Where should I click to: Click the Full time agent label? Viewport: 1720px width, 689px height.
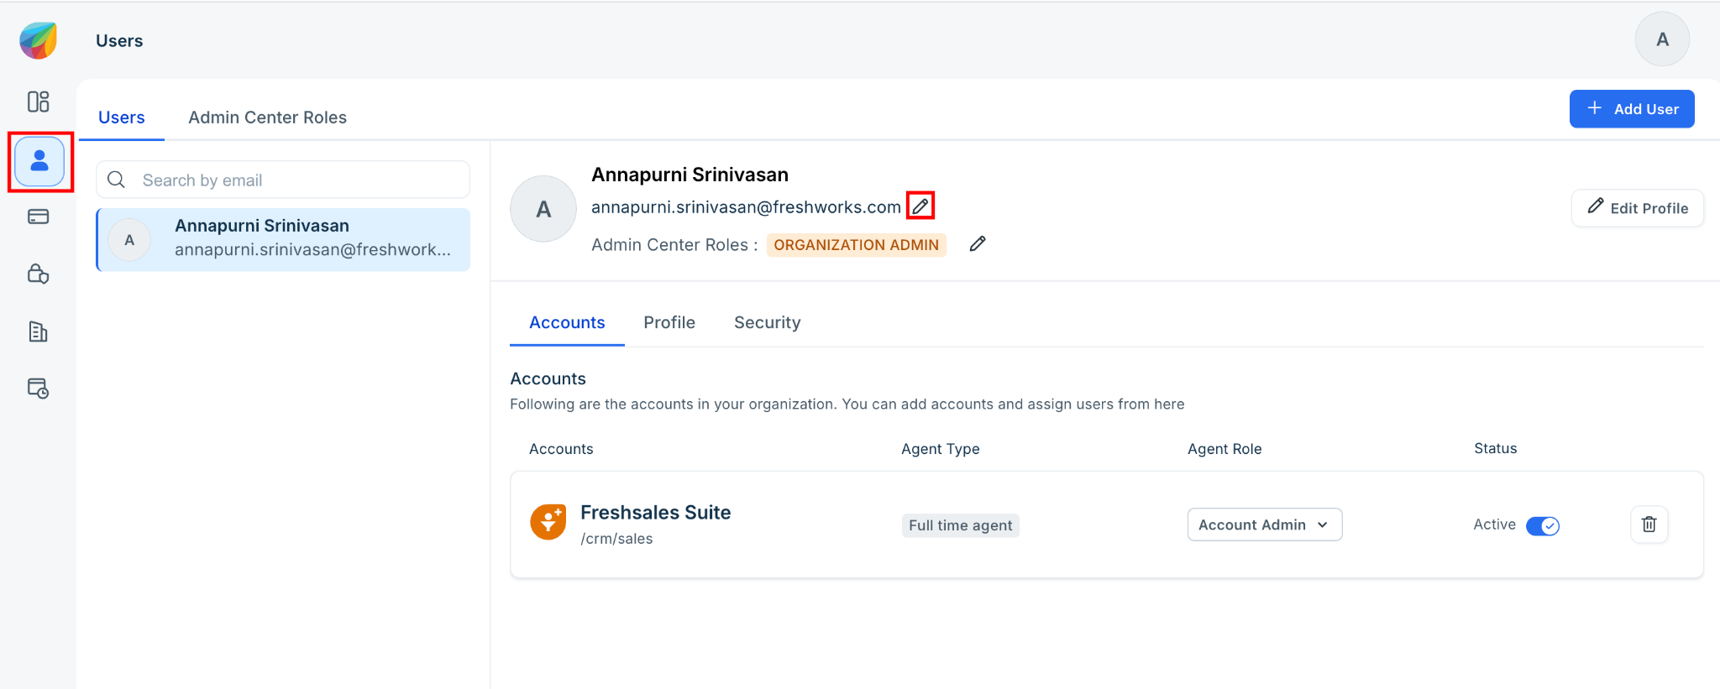coord(961,525)
